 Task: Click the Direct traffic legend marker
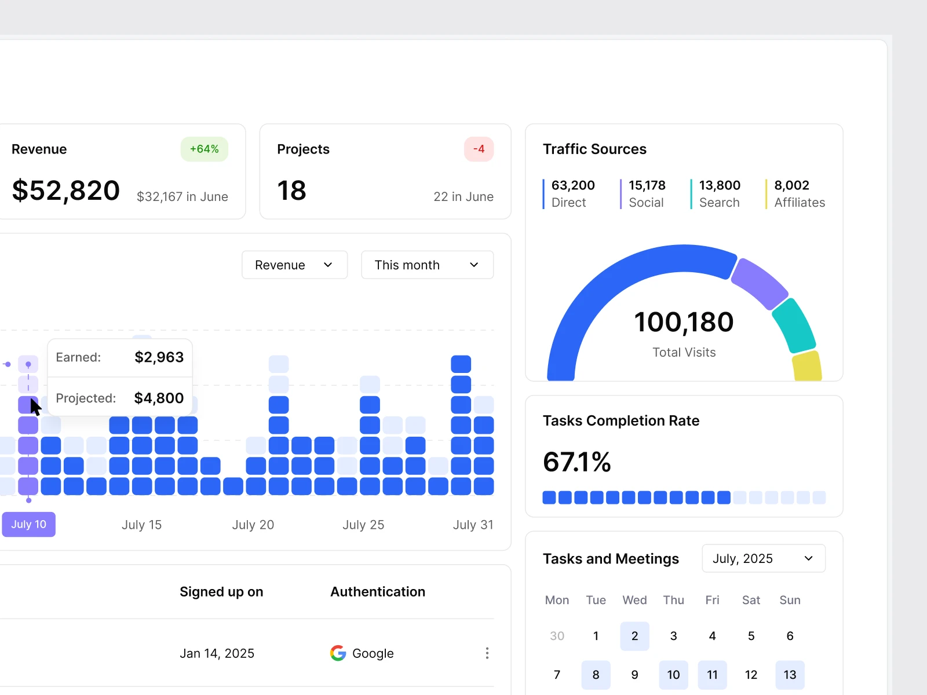(x=543, y=194)
